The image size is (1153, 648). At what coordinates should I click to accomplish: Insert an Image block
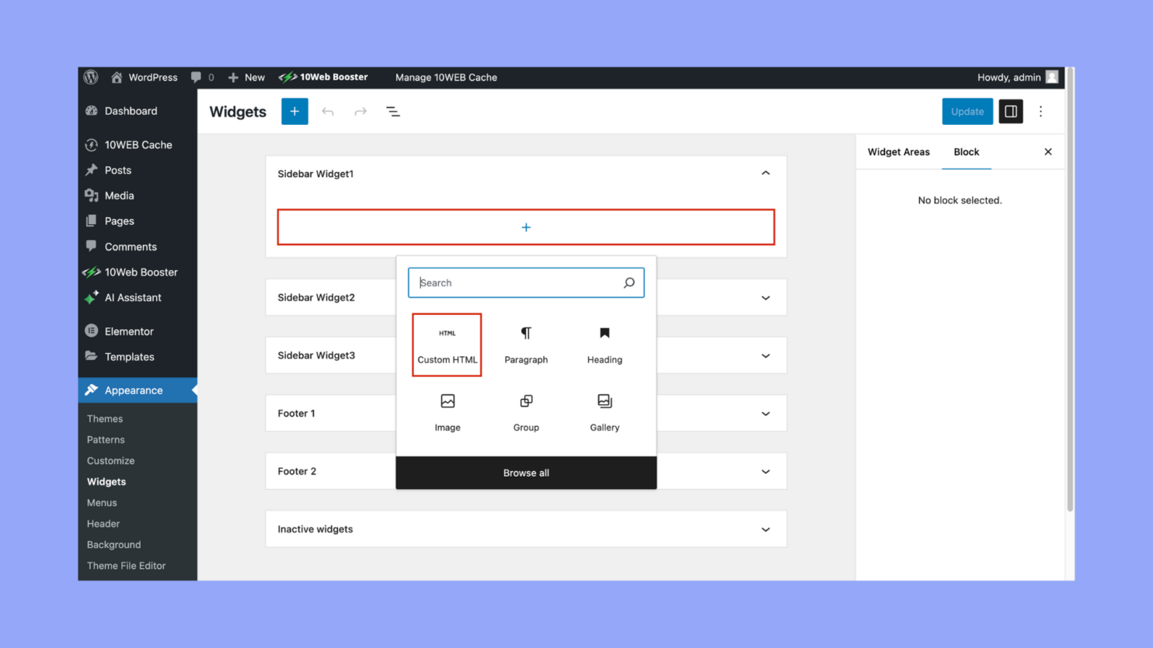pyautogui.click(x=447, y=412)
